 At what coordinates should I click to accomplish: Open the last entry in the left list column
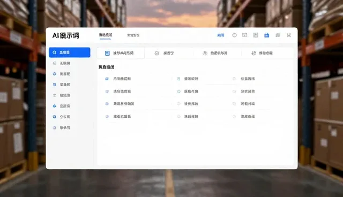(x=118, y=116)
